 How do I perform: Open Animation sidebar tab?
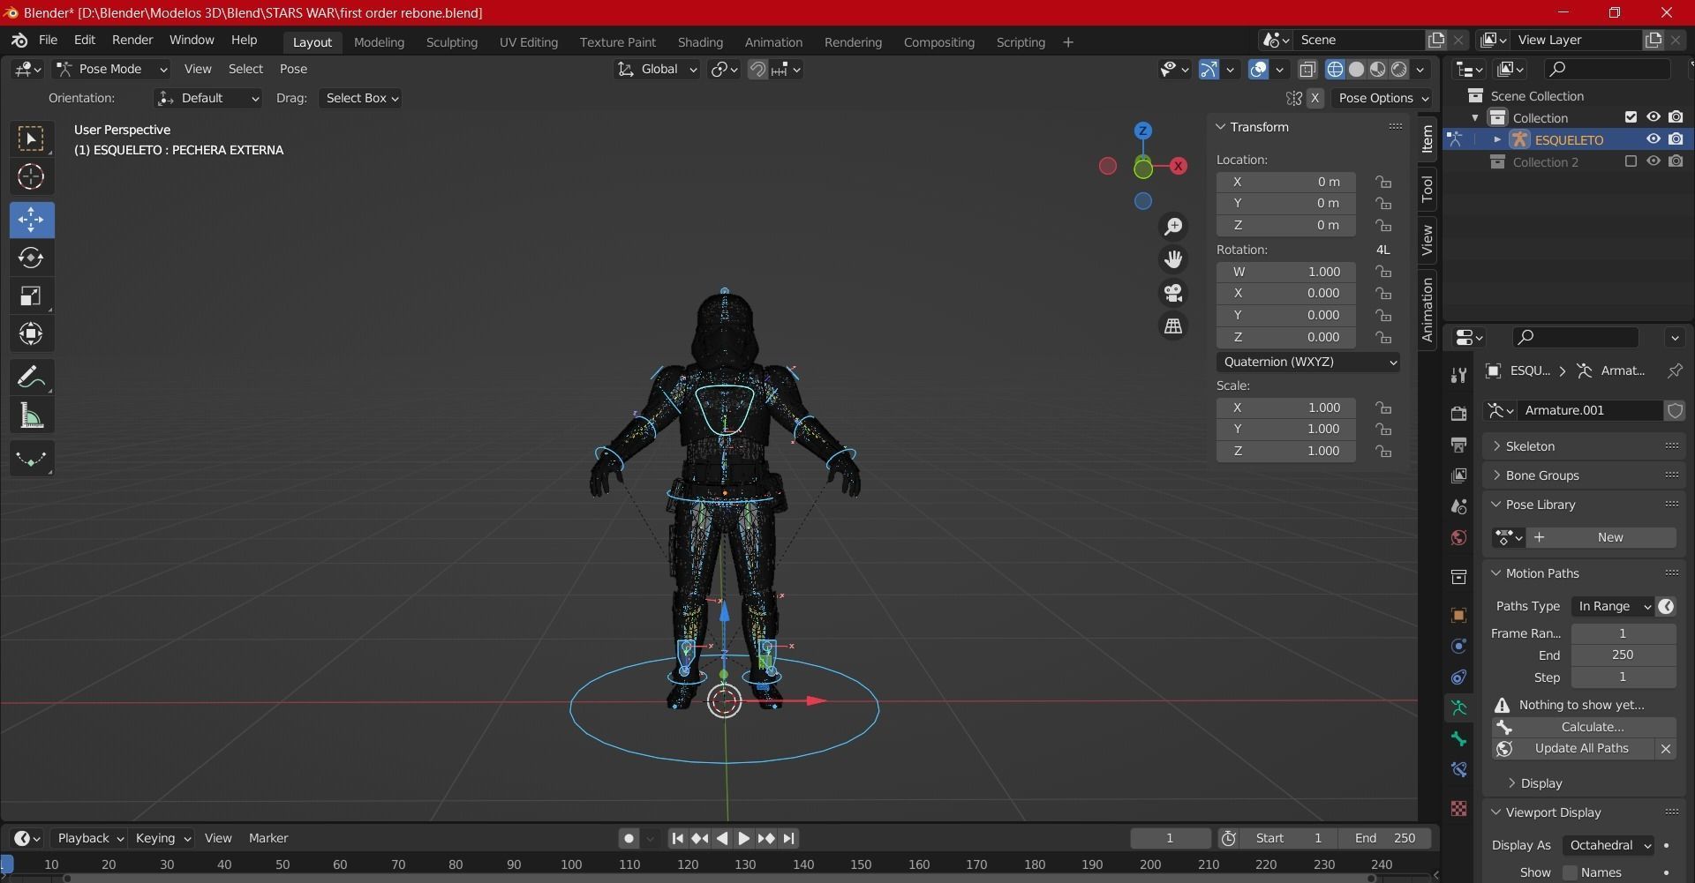(x=1427, y=310)
